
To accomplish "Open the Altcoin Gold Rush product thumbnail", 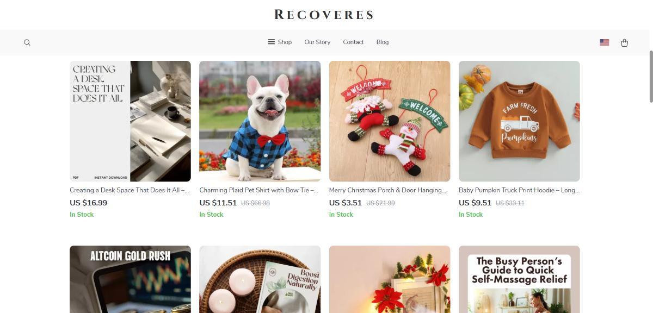I will click(x=130, y=279).
